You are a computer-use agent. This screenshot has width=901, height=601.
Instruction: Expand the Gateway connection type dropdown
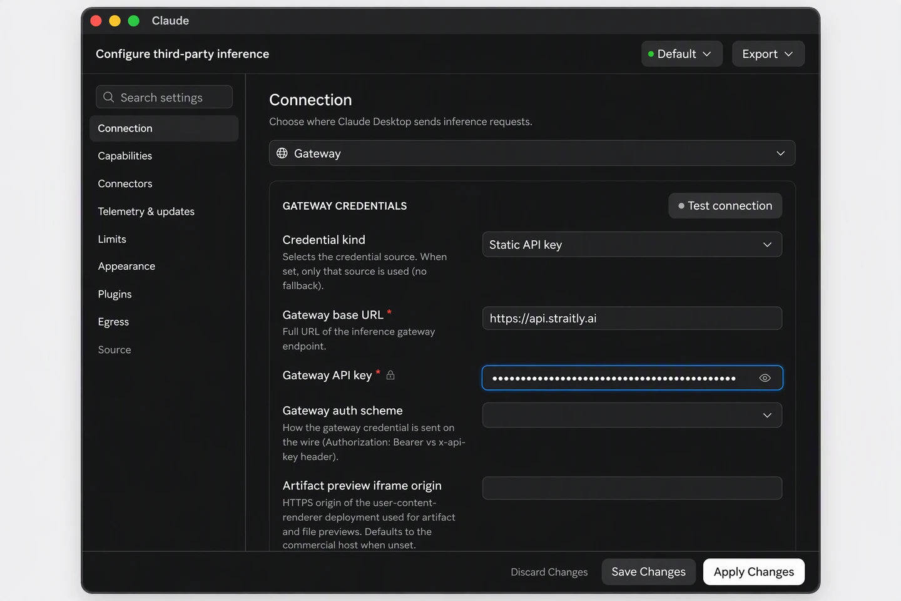pos(532,153)
